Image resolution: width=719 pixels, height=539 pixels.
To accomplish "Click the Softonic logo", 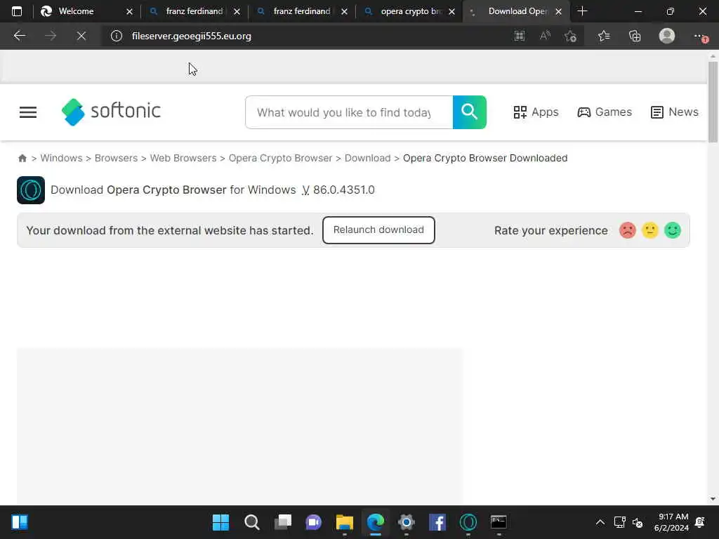I will (111, 112).
